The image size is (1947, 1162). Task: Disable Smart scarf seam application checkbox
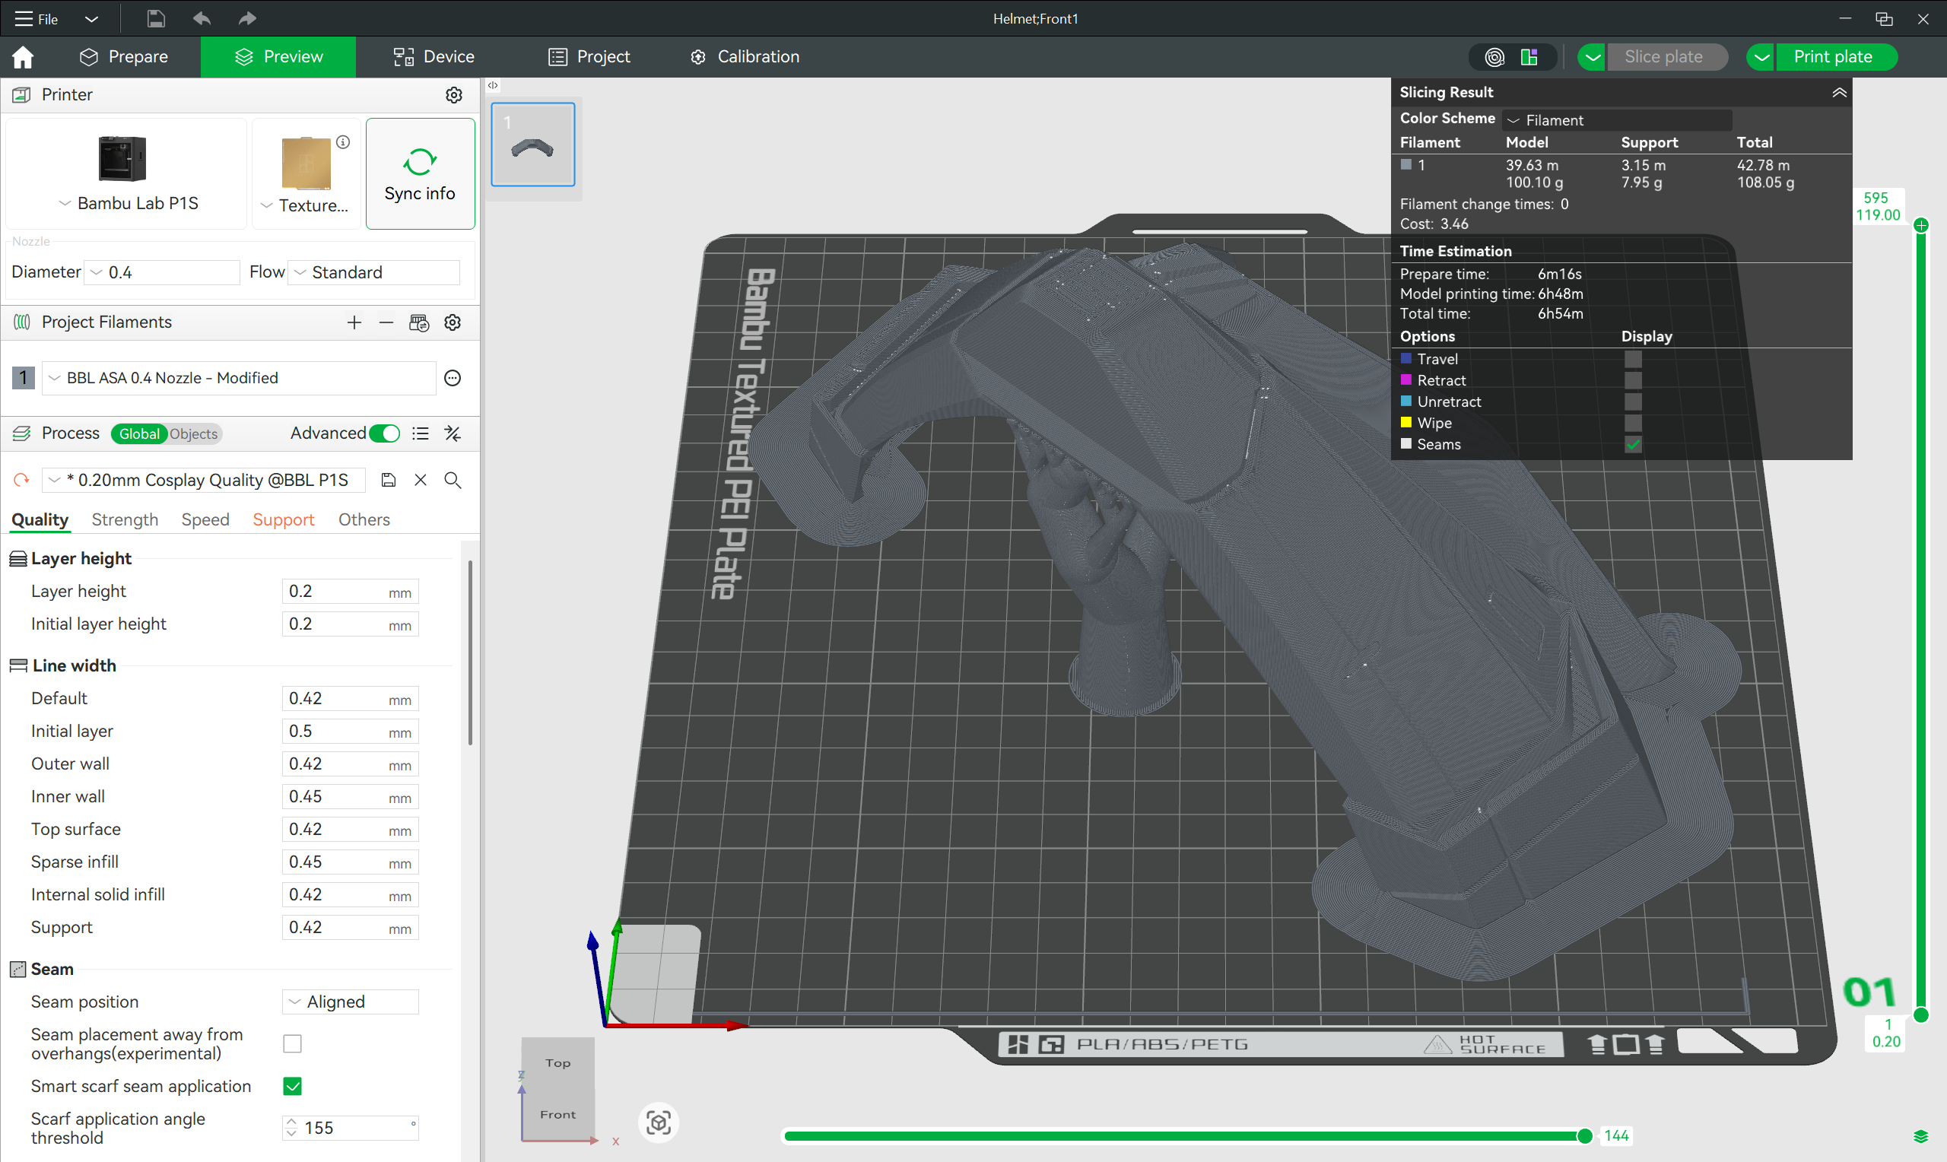[292, 1086]
